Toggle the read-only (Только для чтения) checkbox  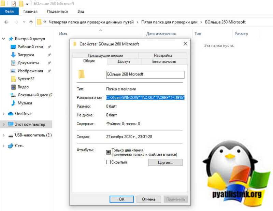pos(108,152)
